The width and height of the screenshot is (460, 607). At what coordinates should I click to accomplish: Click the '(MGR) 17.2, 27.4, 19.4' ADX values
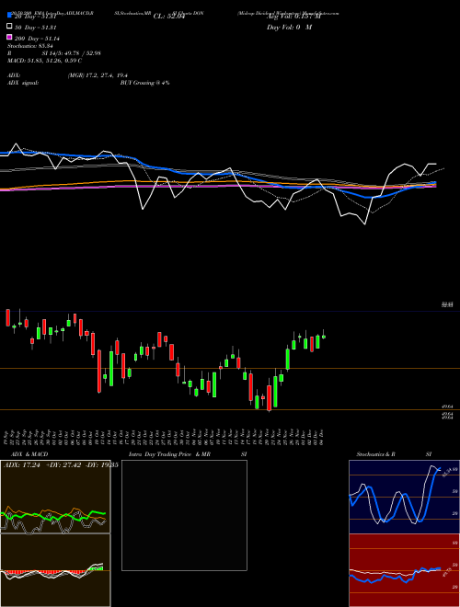point(98,75)
